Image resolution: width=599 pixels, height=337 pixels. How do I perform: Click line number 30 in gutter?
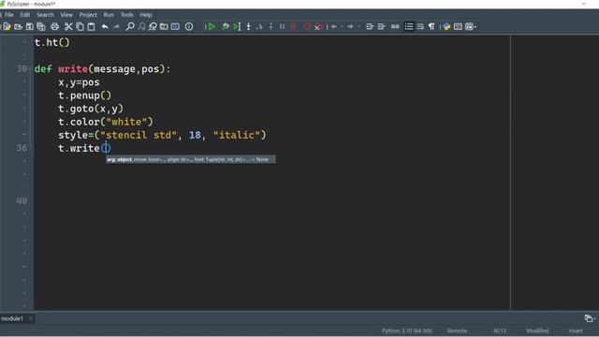click(22, 68)
